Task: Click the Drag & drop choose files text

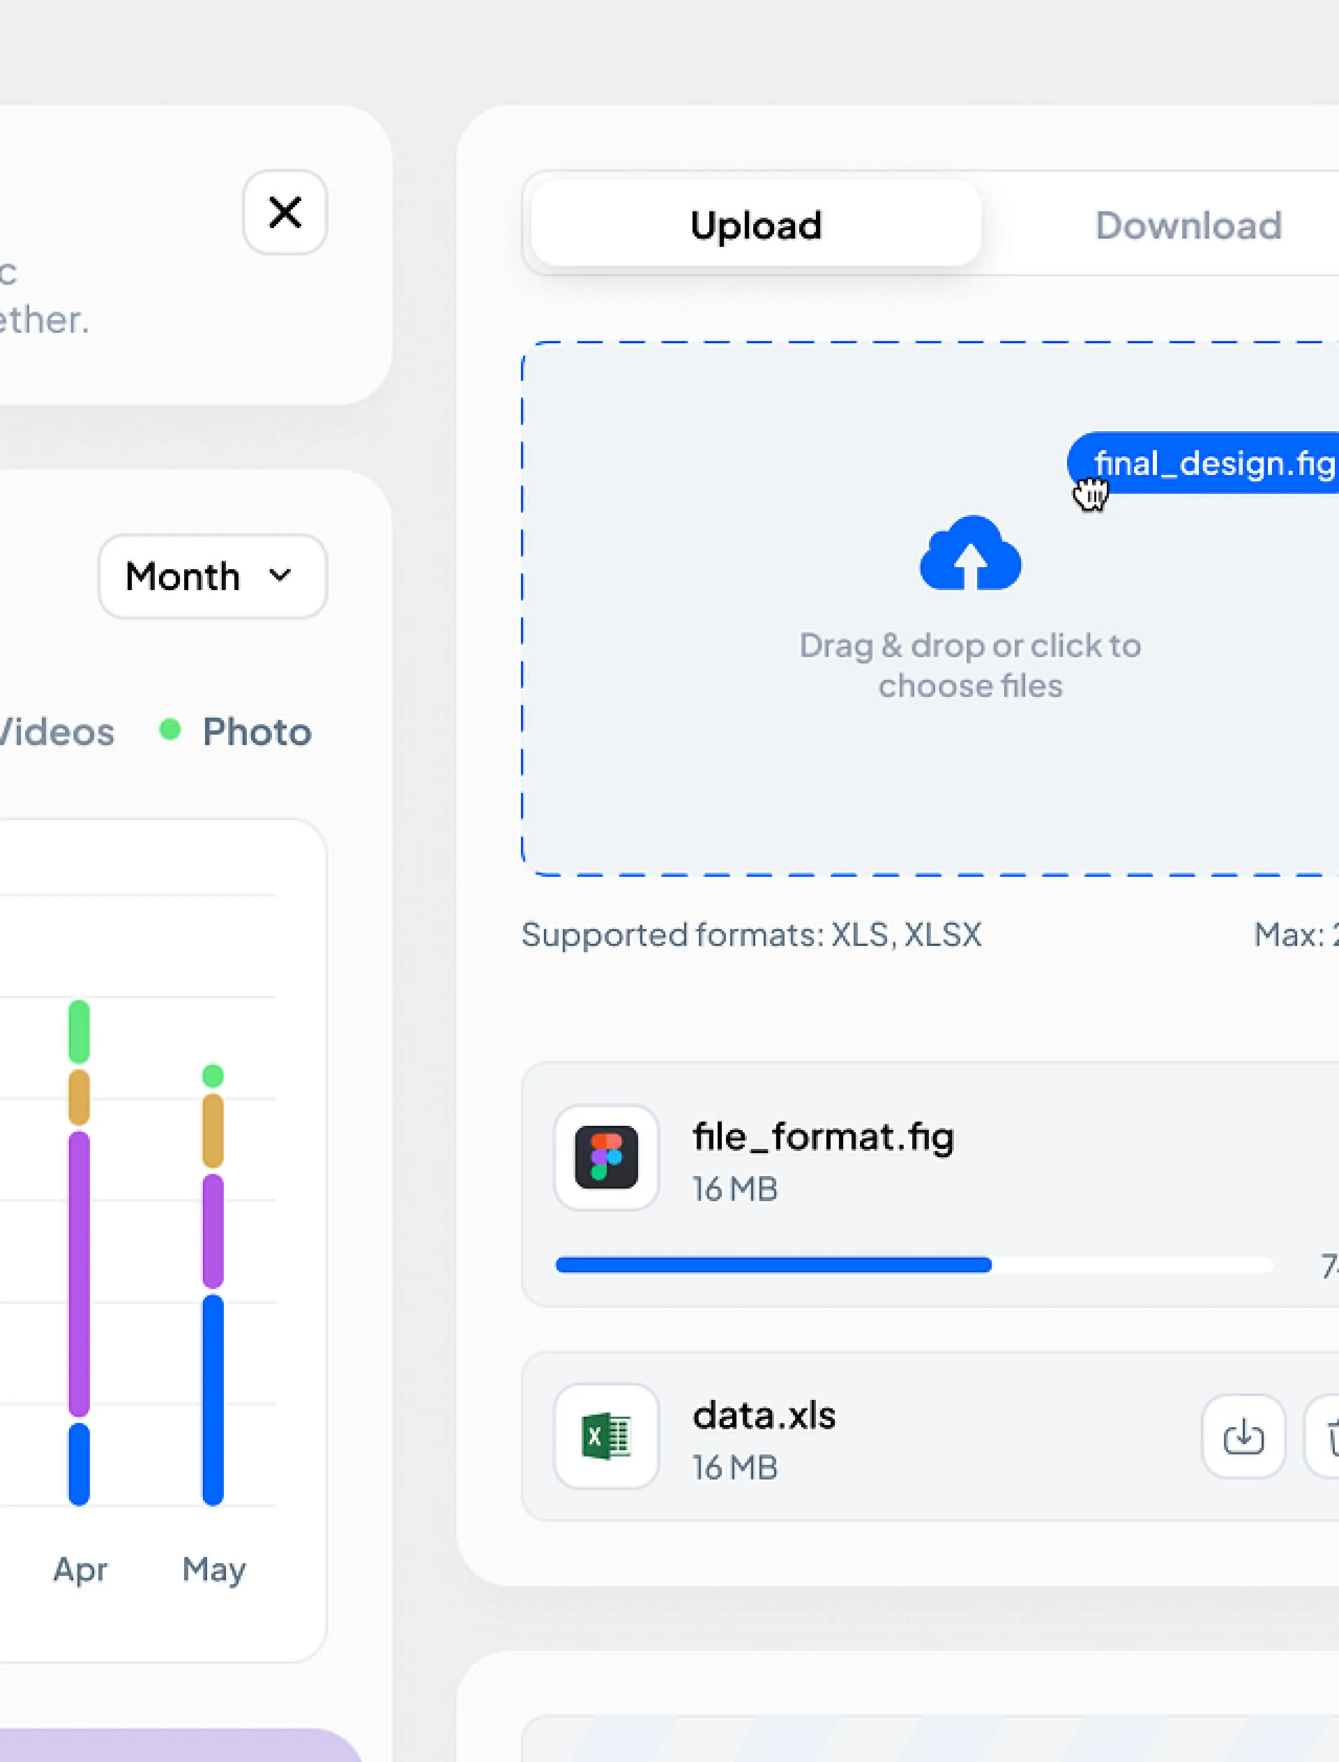Action: tap(970, 665)
